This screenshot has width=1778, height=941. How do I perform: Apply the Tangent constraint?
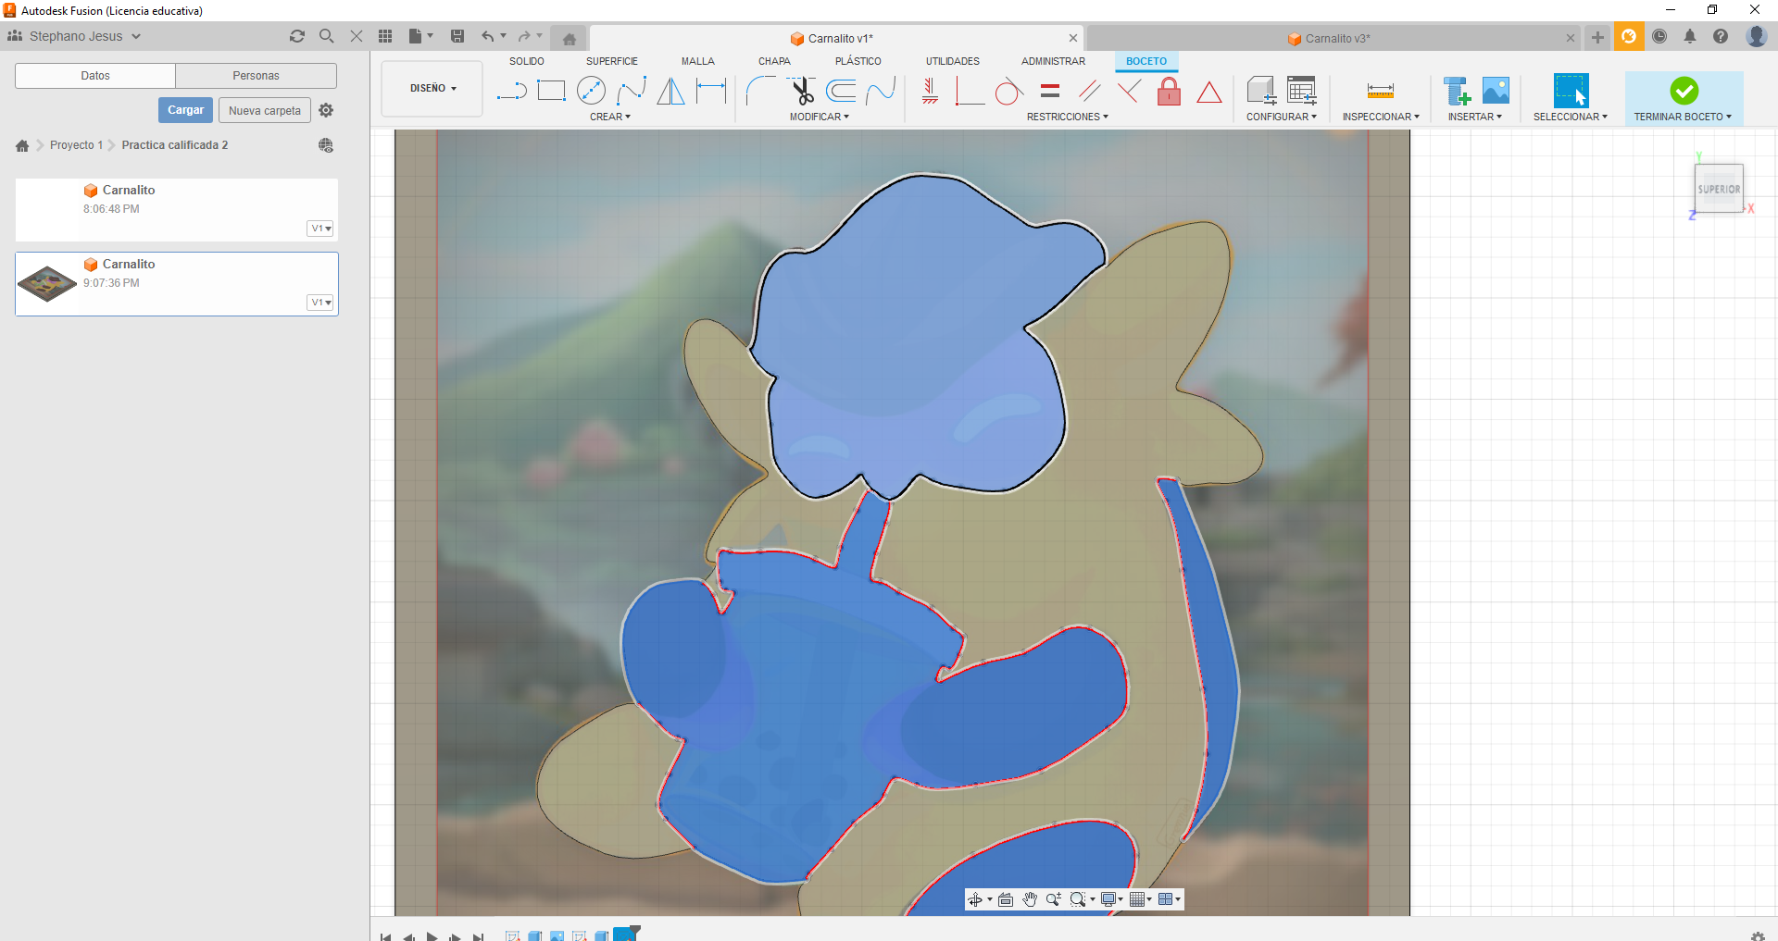1009,91
